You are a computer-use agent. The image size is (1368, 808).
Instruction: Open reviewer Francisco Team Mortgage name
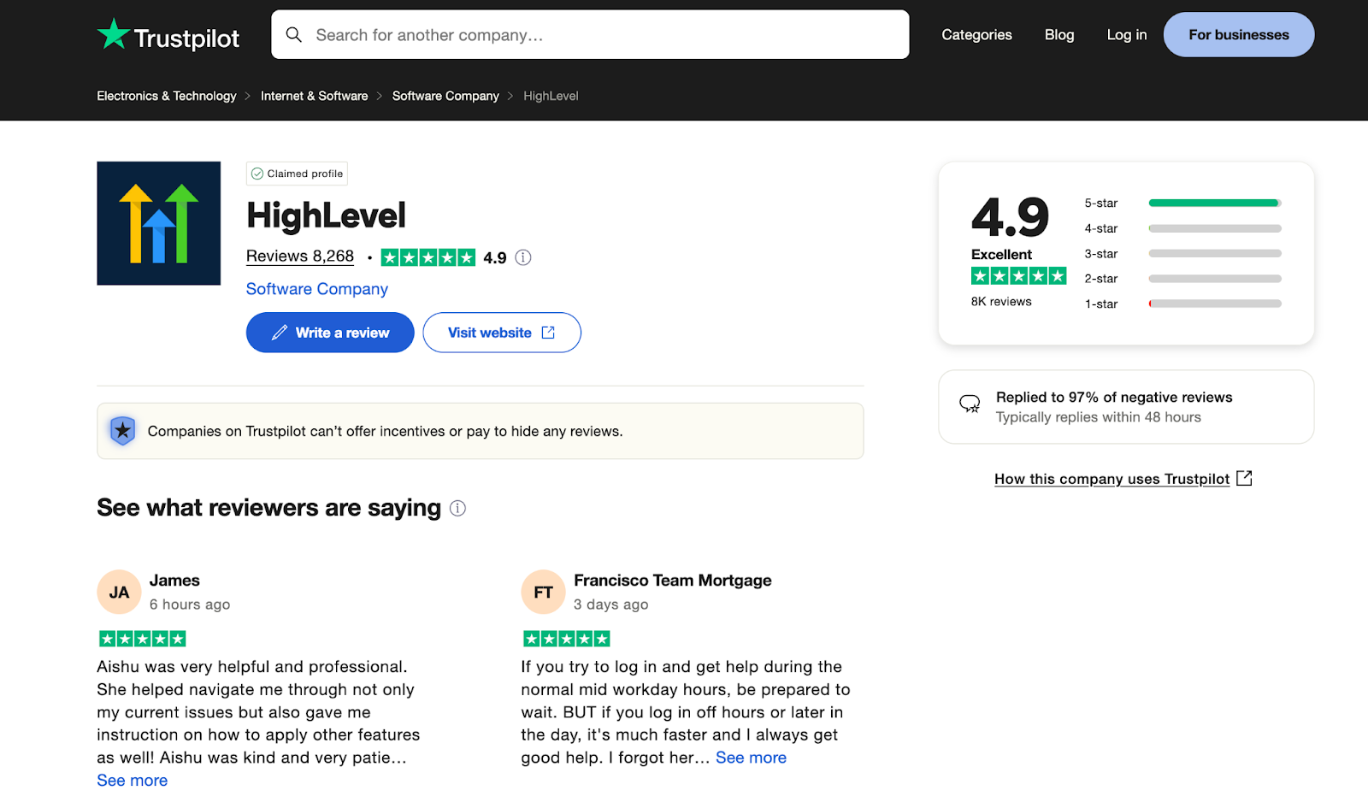coord(673,581)
